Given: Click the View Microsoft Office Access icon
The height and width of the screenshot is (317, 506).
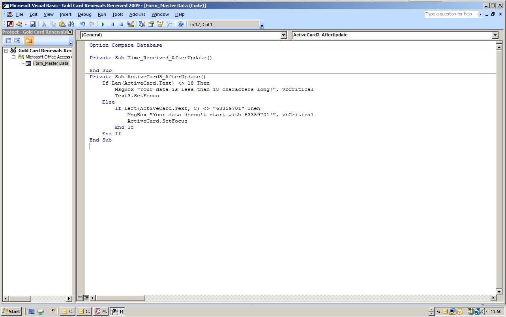Looking at the screenshot, I should pyautogui.click(x=10, y=25).
